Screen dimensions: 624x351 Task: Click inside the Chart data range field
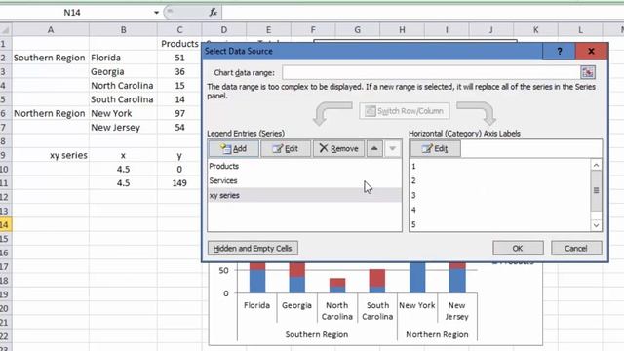431,72
